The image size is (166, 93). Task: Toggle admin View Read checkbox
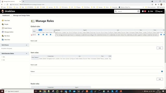161,35
